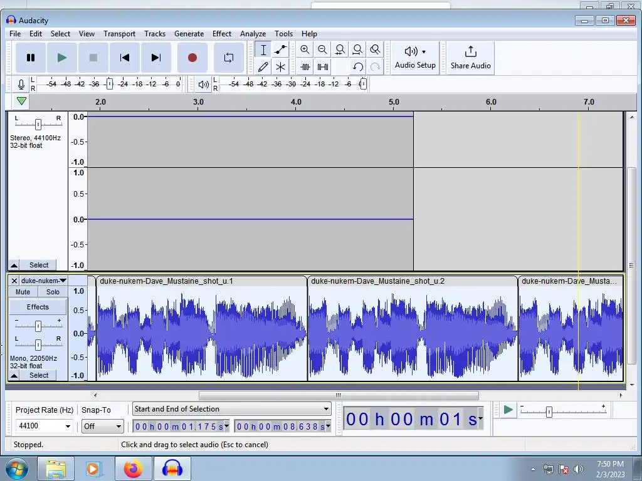The height and width of the screenshot is (481, 642).
Task: Click the Stop transport button
Action: pyautogui.click(x=93, y=58)
